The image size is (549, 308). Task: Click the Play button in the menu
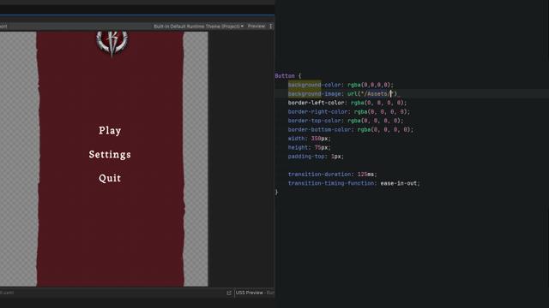[110, 131]
